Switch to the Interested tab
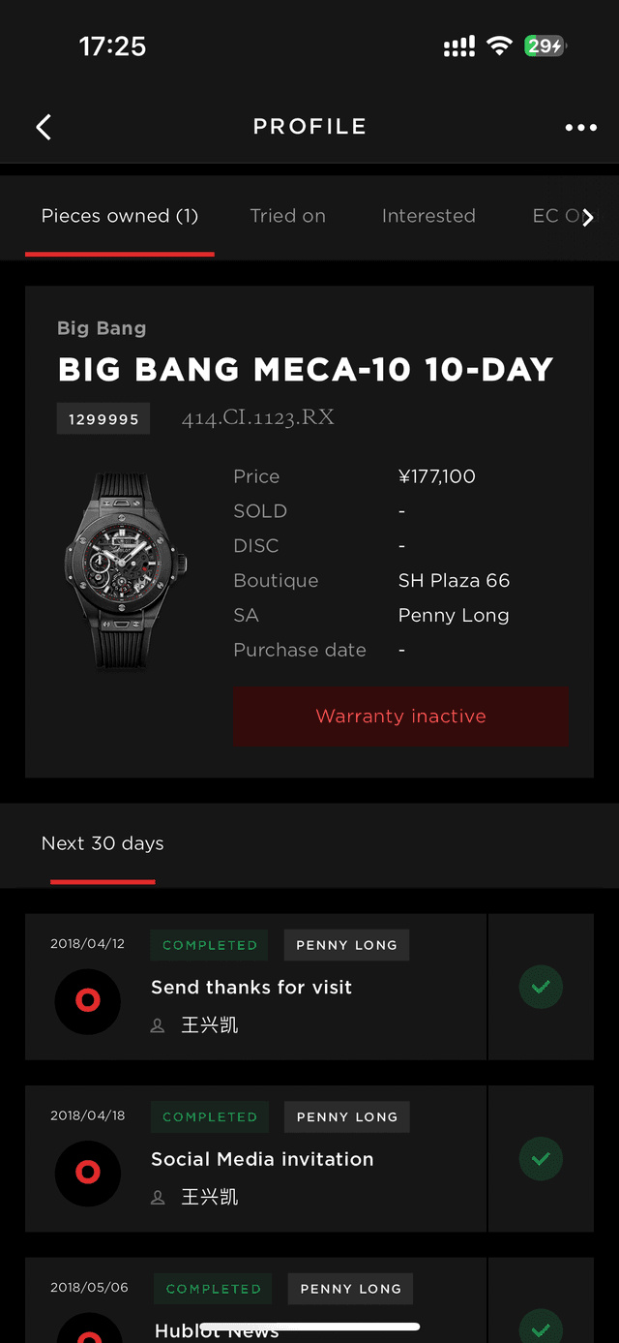Viewport: 619px width, 1343px height. (428, 216)
